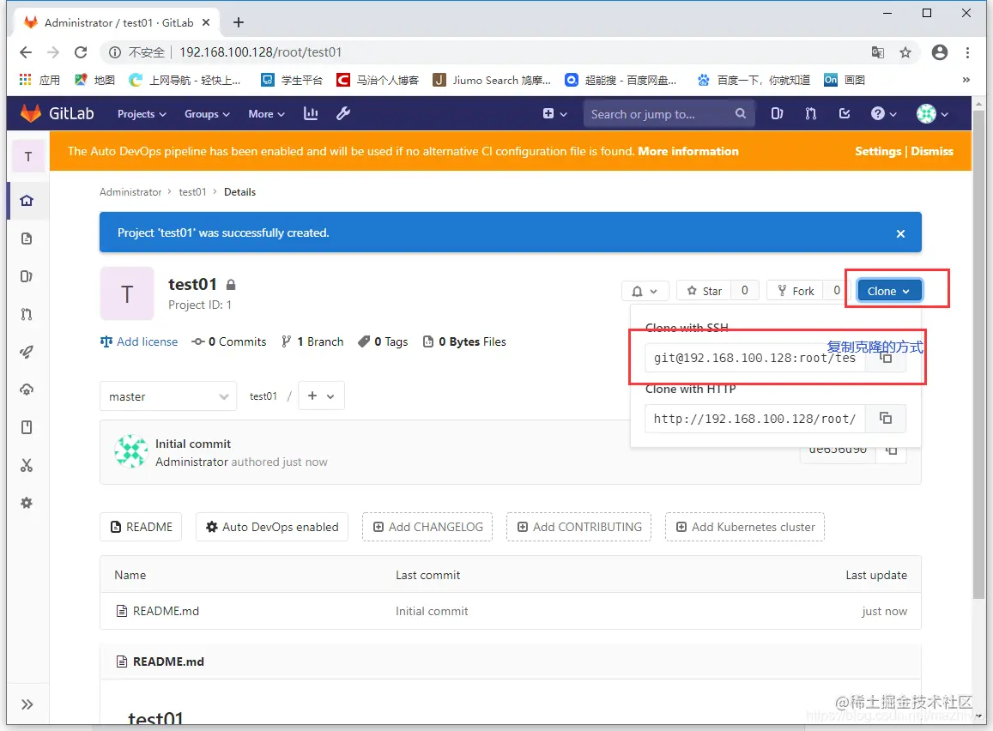Go back in browser history
The height and width of the screenshot is (731, 993).
click(26, 52)
